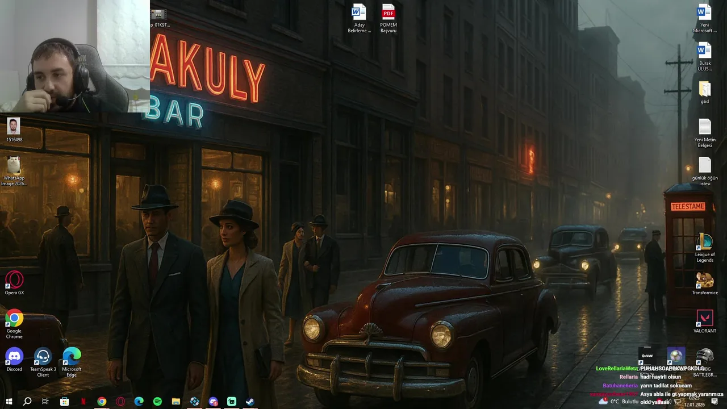Switch to the green Kick taskbar icon
This screenshot has height=409, width=727.
[x=232, y=402]
